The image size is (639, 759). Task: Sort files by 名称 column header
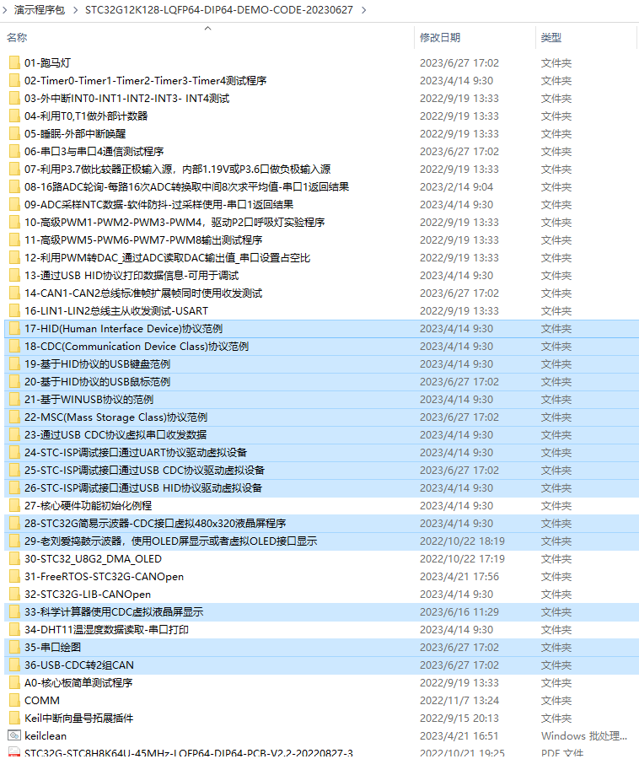(17, 38)
